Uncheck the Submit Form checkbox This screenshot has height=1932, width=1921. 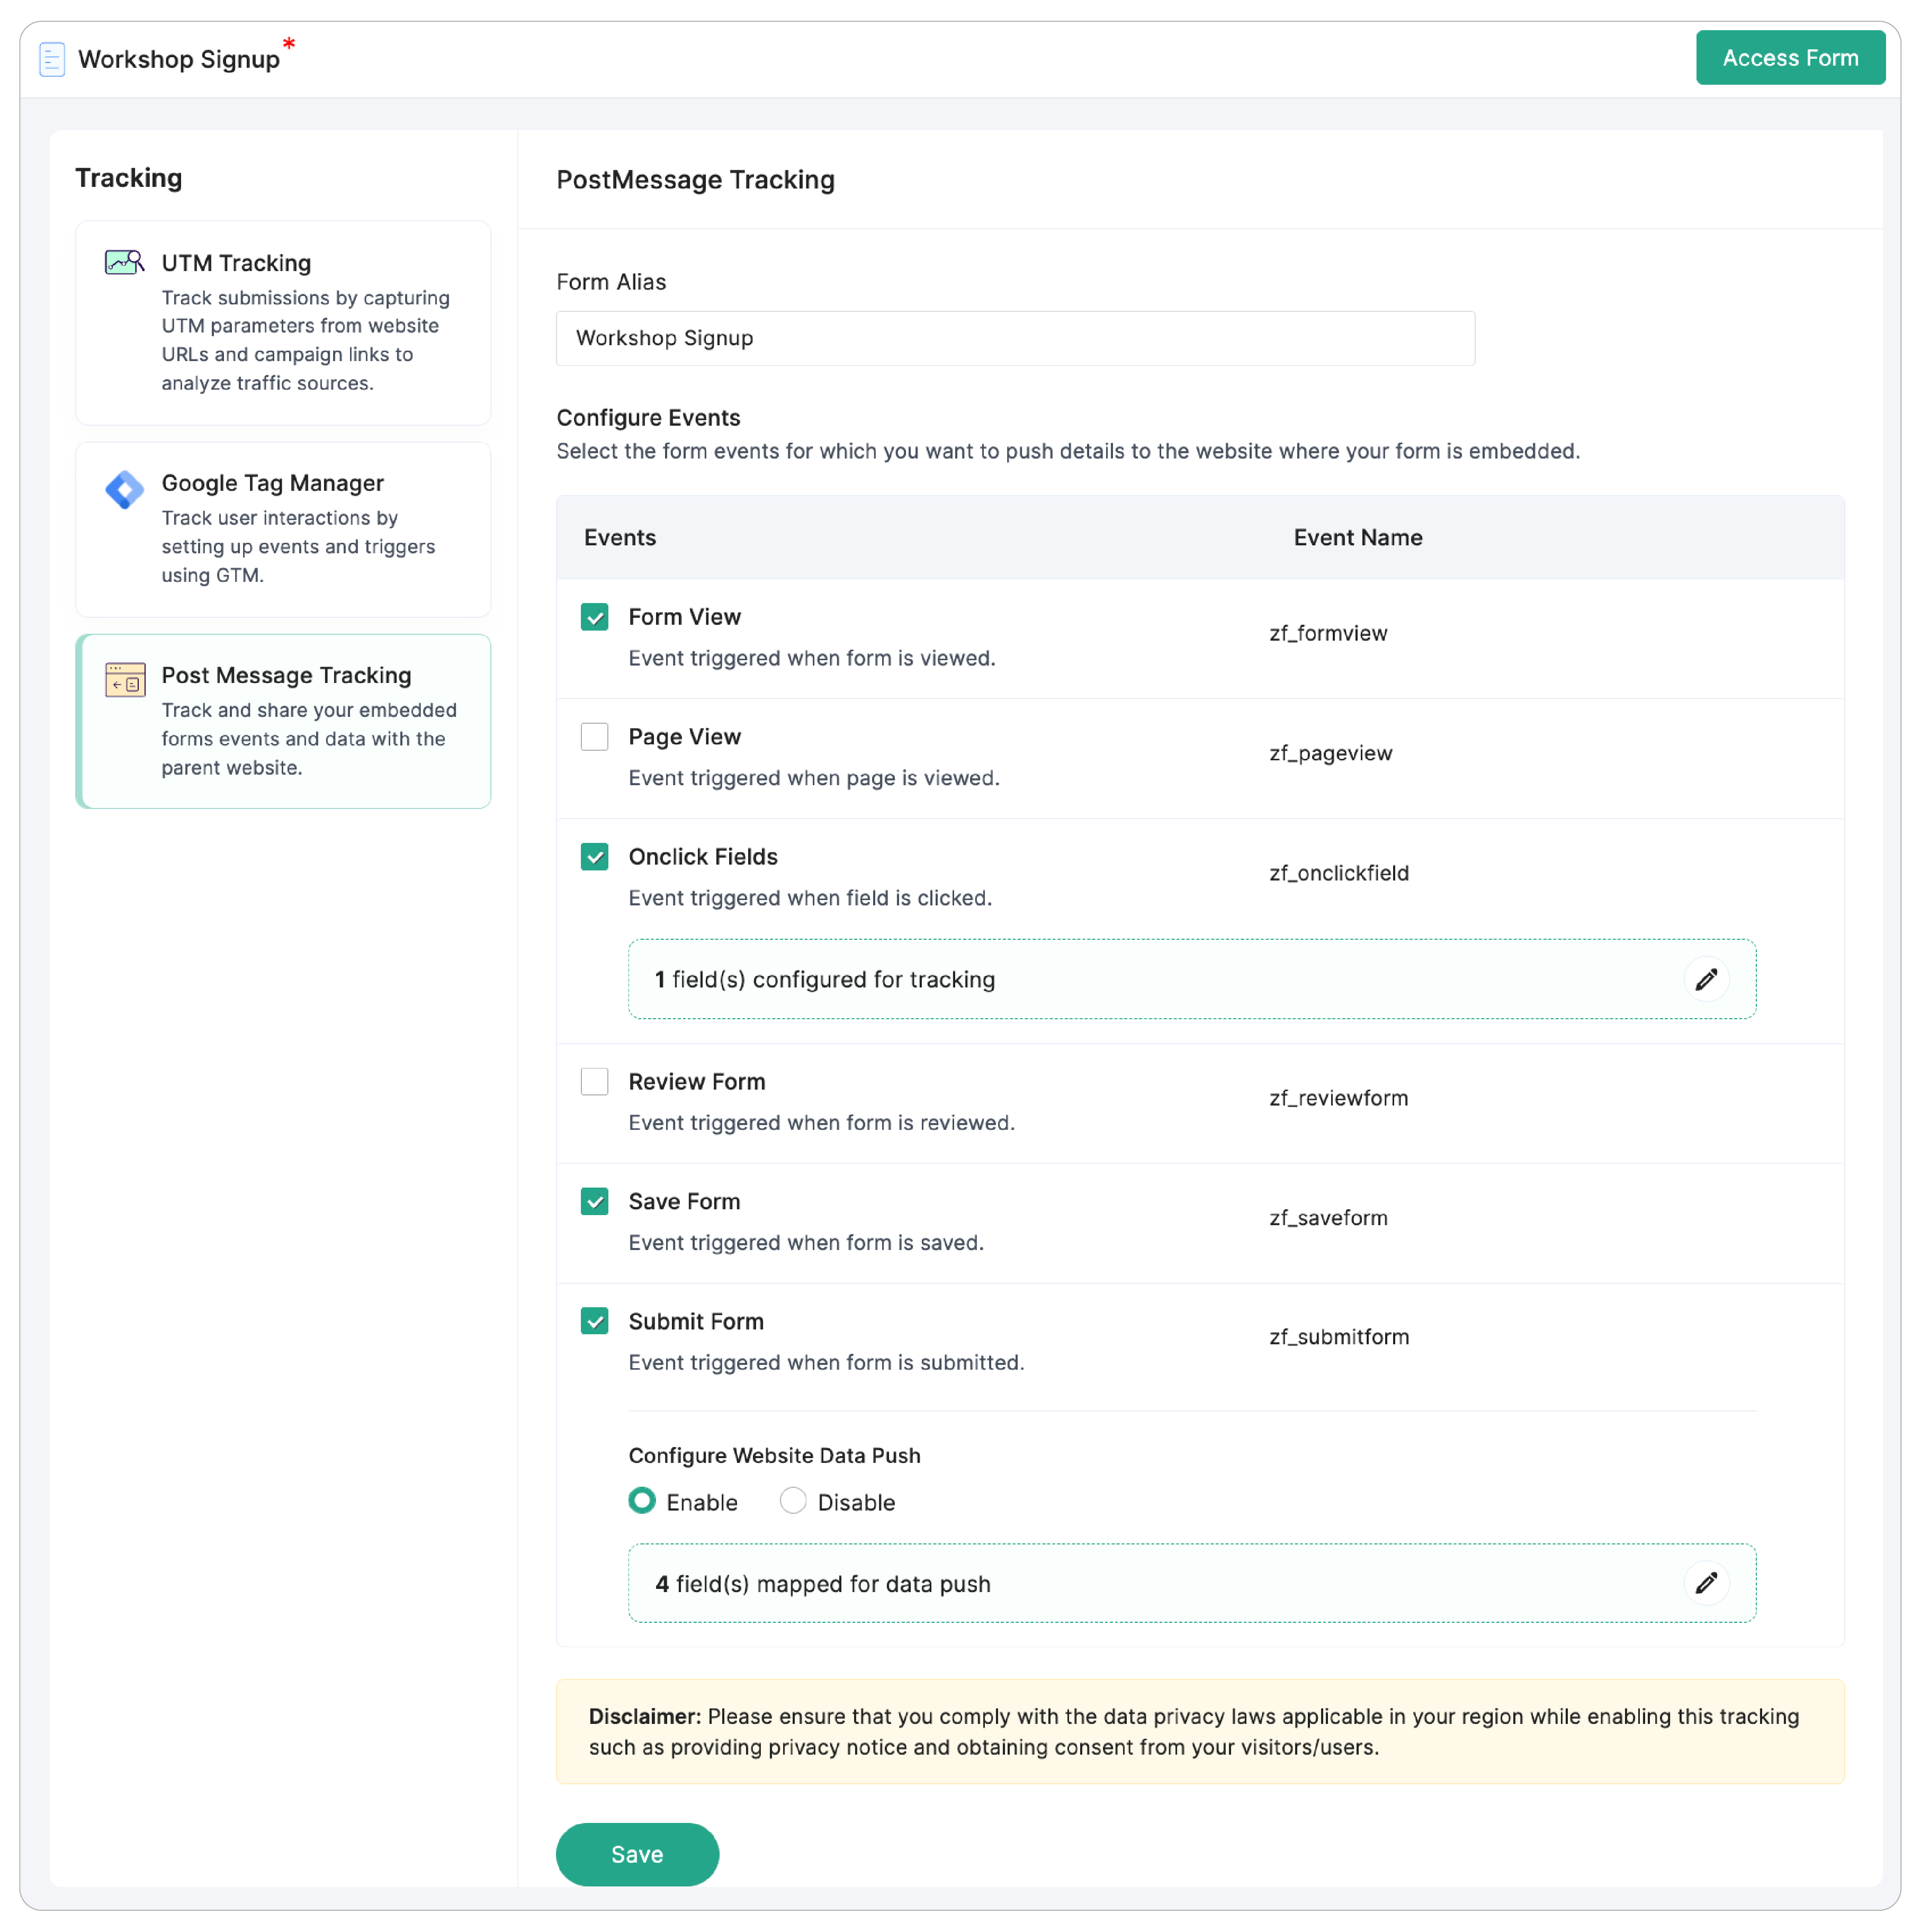(x=594, y=1322)
